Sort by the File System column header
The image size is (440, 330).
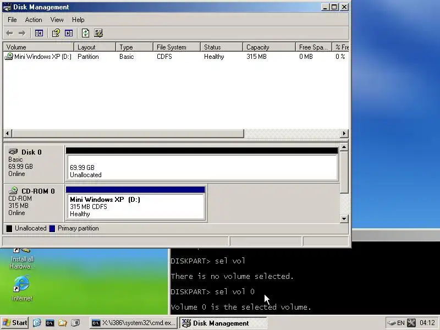point(177,47)
